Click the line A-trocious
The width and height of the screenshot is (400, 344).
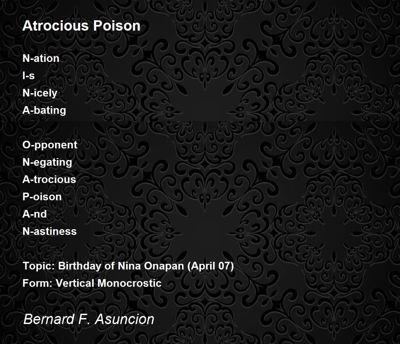[49, 179]
